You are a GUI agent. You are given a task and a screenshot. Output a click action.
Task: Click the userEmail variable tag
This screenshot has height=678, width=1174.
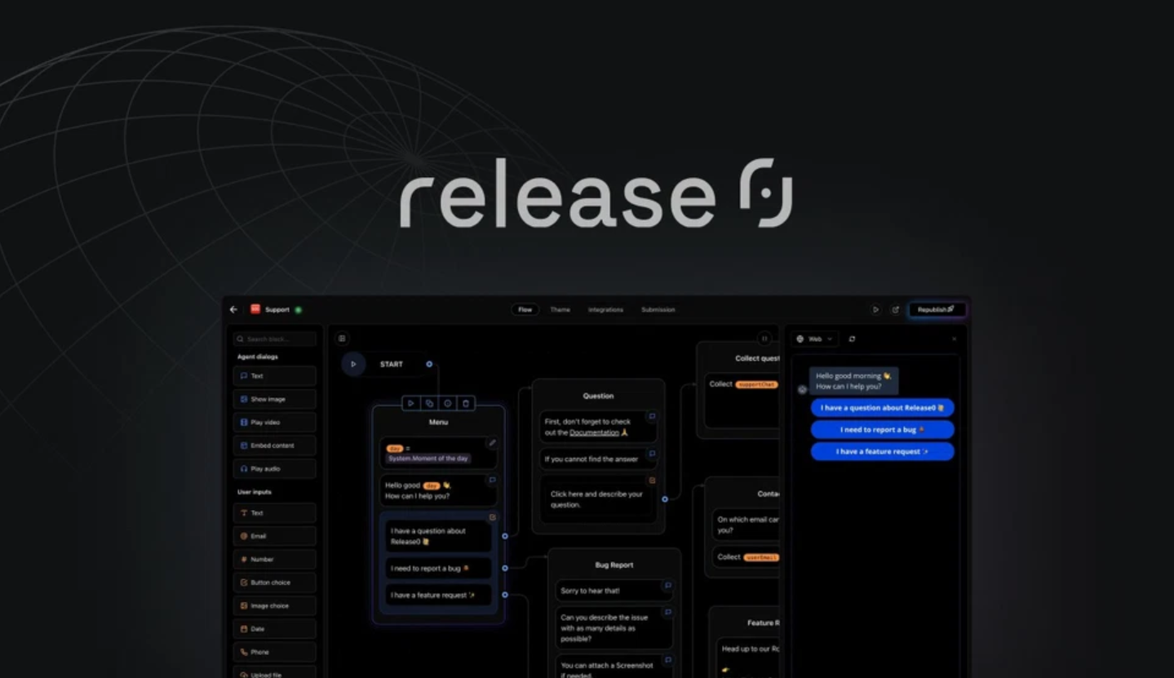(760, 557)
